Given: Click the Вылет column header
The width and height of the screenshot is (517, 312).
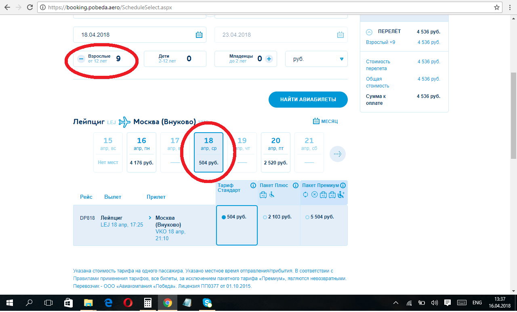Looking at the screenshot, I should click(x=113, y=197).
